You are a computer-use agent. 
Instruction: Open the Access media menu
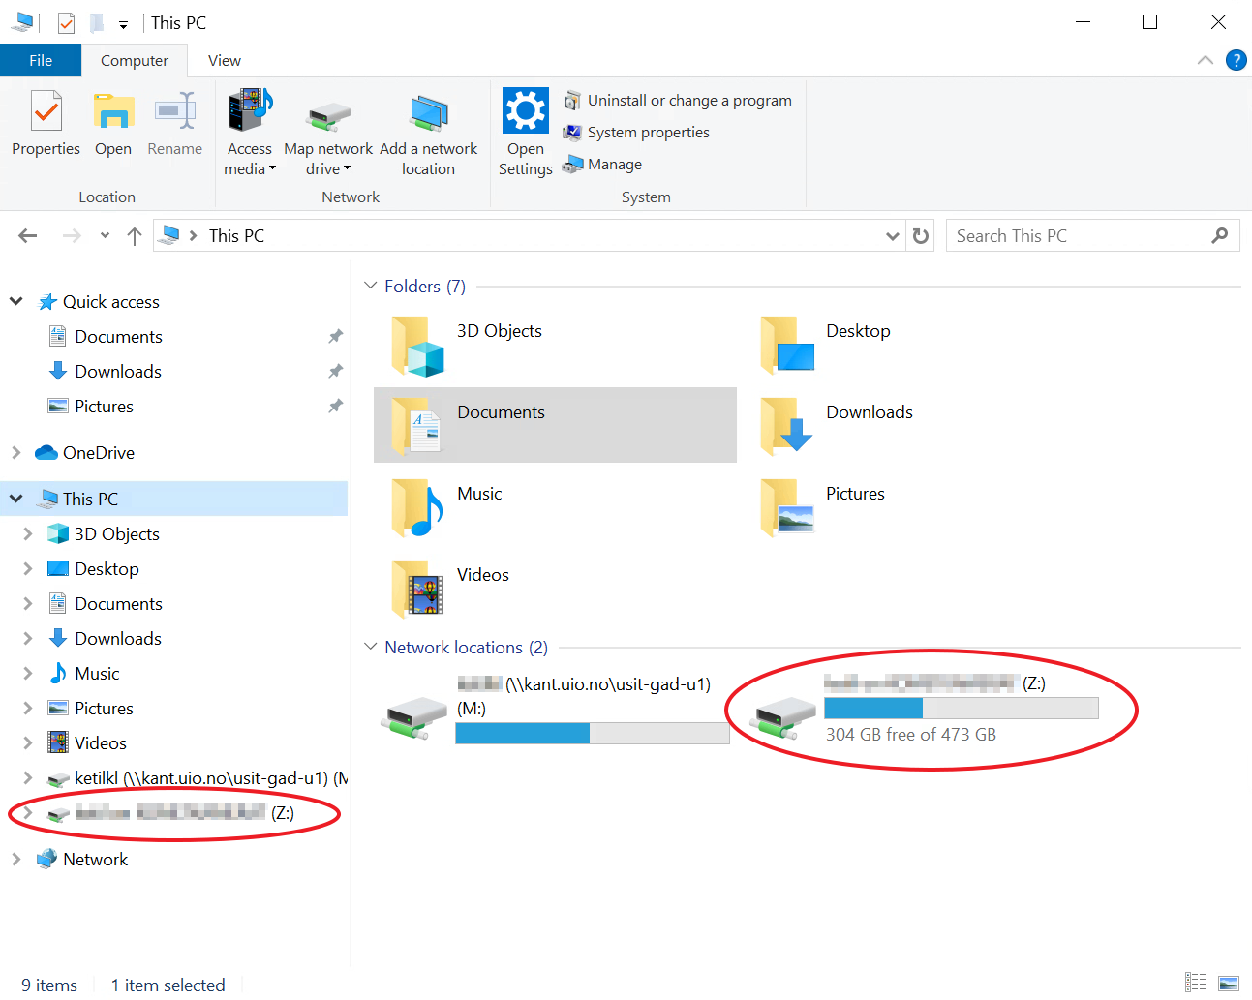click(250, 133)
